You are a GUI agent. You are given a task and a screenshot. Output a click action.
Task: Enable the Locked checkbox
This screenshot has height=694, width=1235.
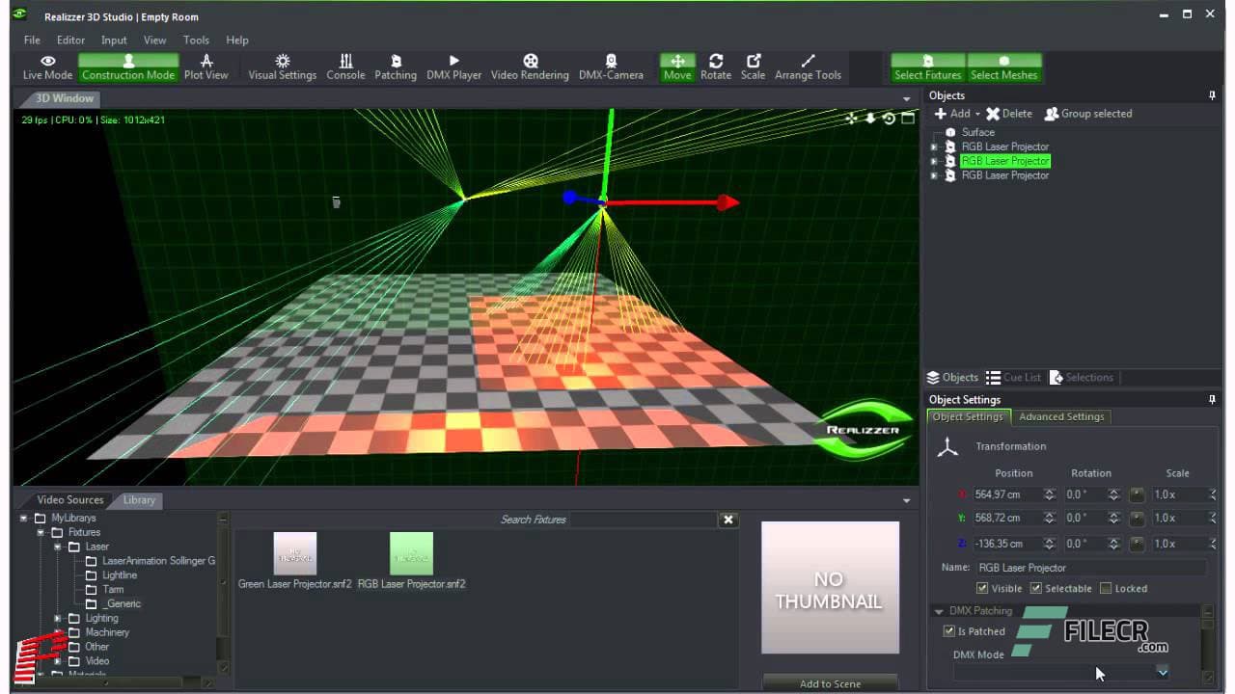(1104, 588)
